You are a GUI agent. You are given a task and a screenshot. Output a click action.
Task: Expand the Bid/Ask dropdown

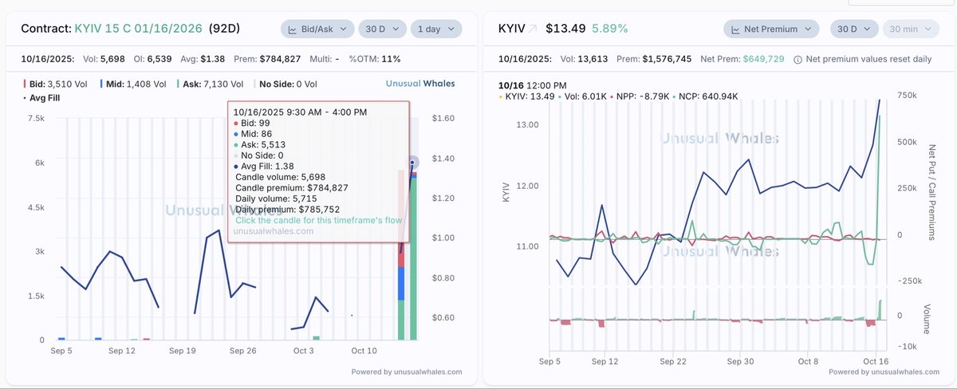click(x=317, y=29)
